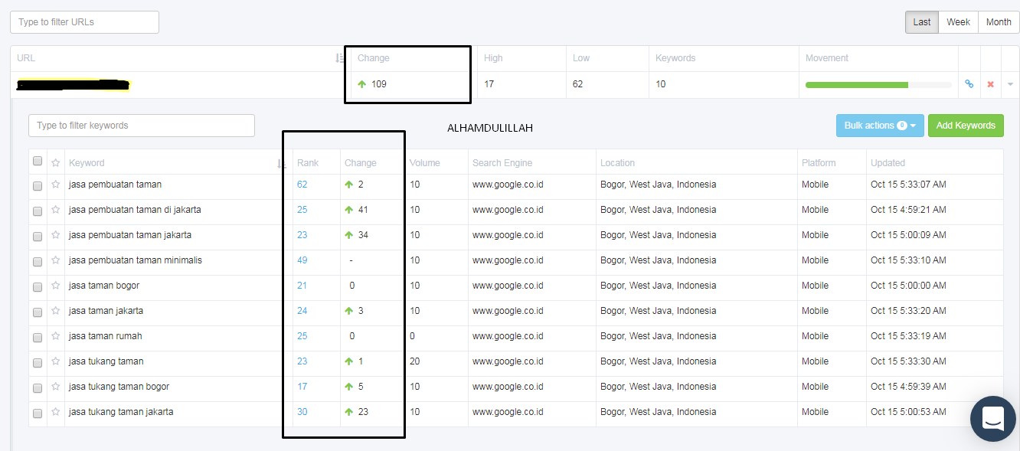Focus the 'Type to filter keywords' field
This screenshot has width=1020, height=451.
tap(142, 126)
